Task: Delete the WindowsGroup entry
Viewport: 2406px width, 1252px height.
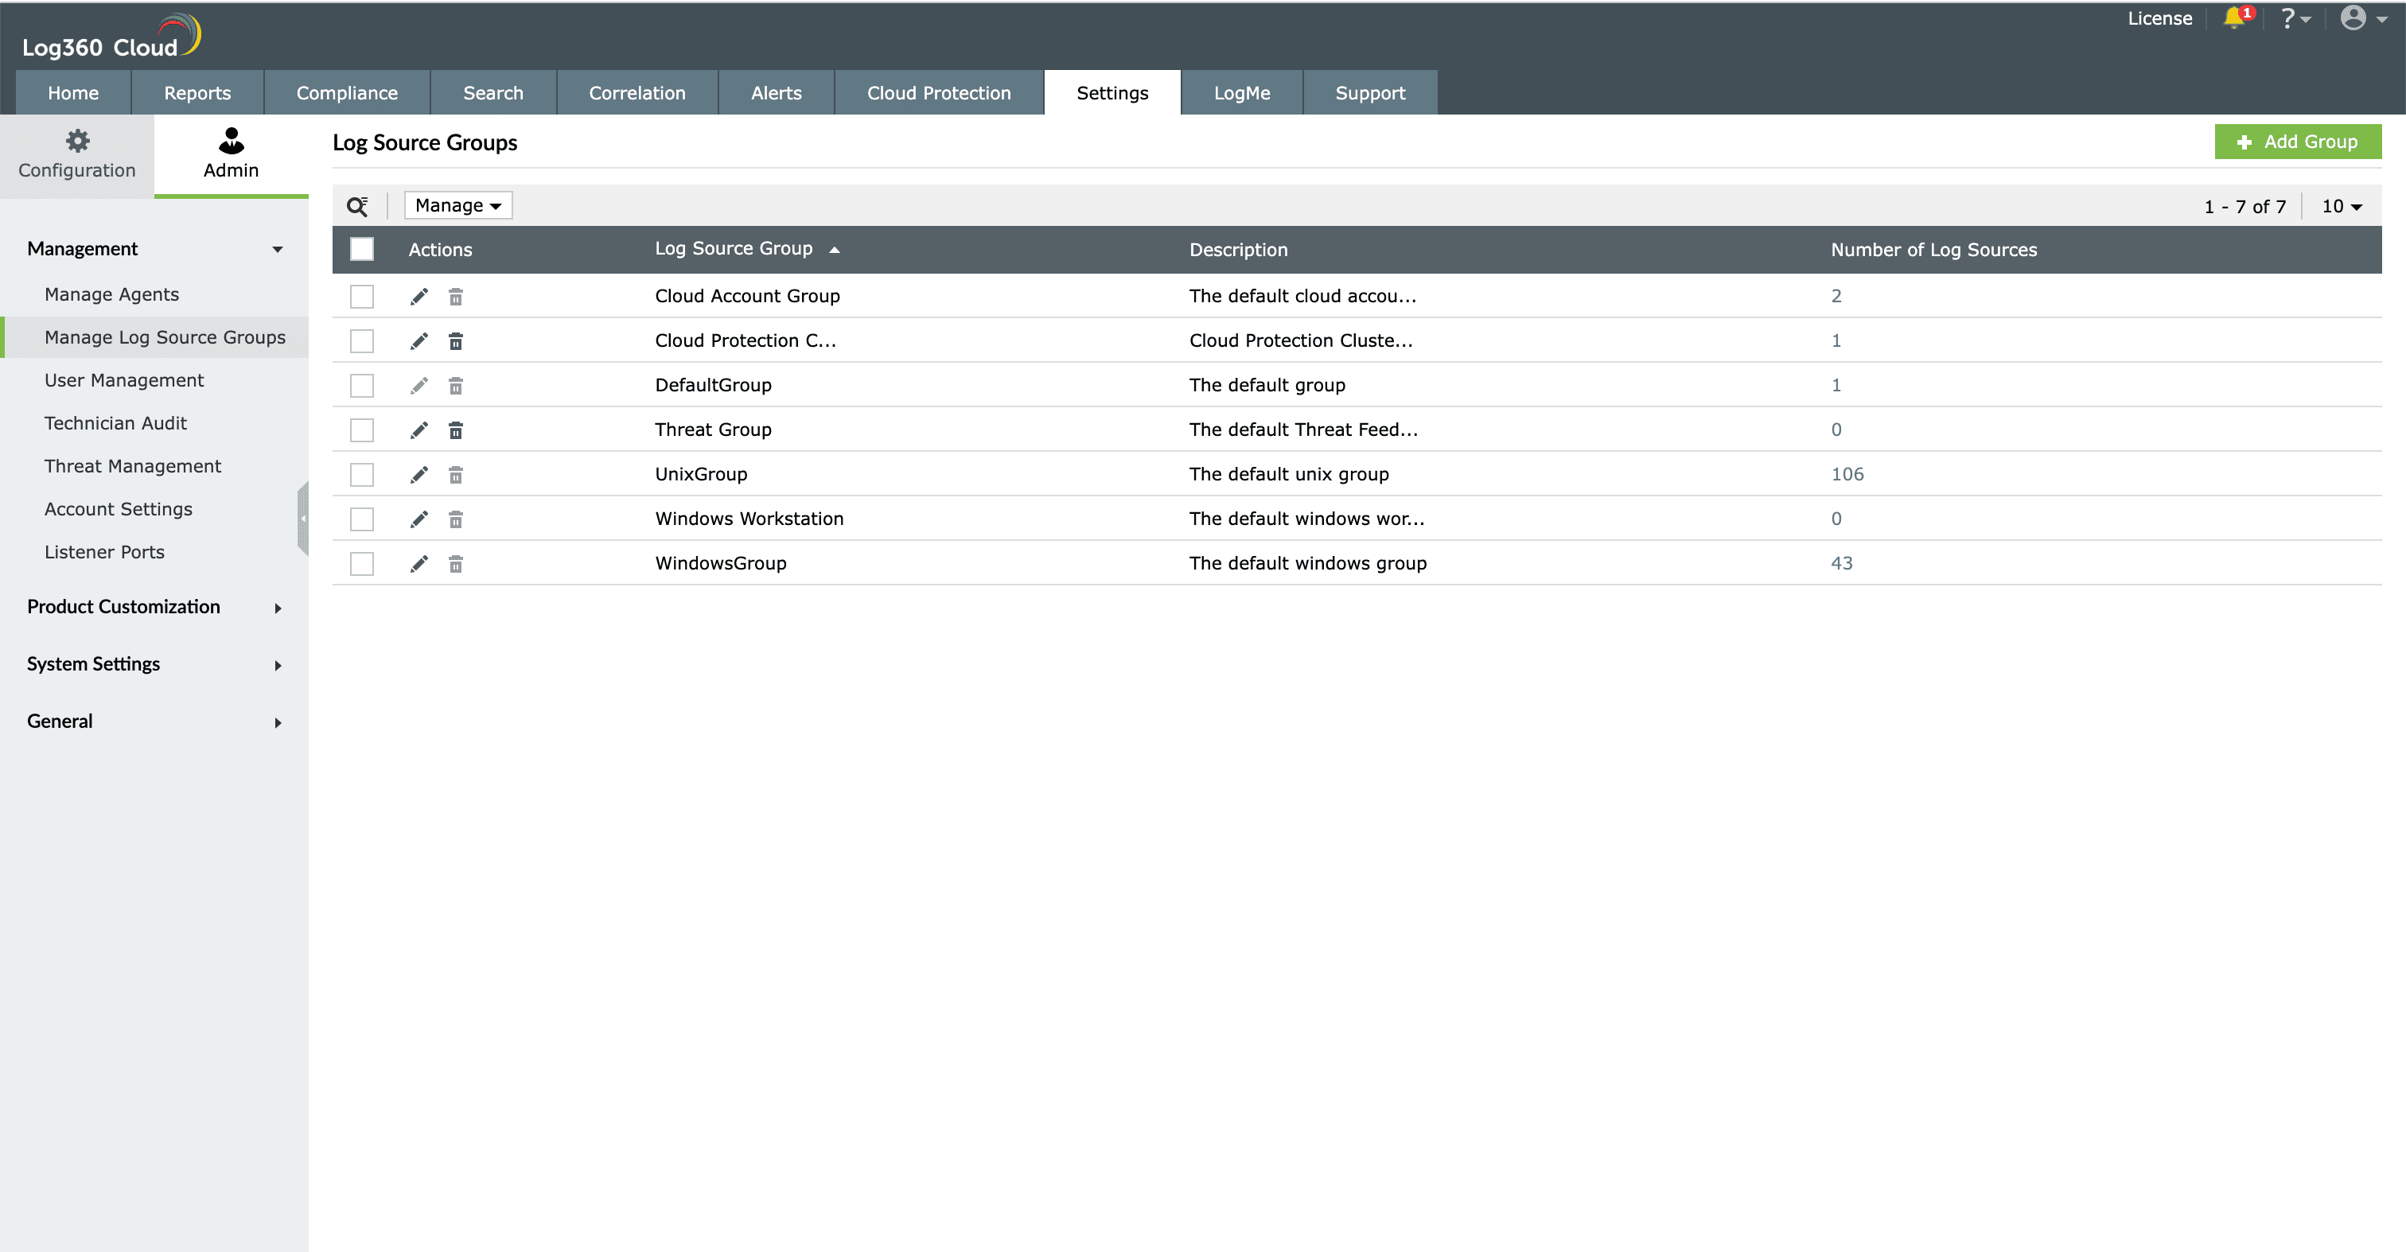Action: coord(456,564)
